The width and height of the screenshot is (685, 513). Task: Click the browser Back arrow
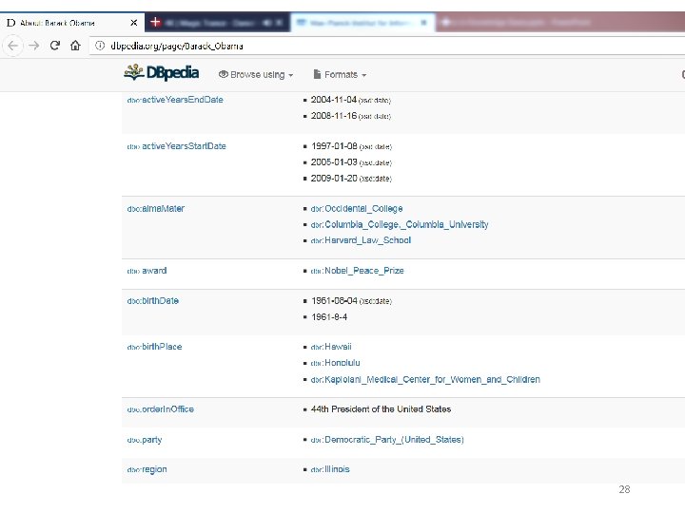pyautogui.click(x=13, y=46)
